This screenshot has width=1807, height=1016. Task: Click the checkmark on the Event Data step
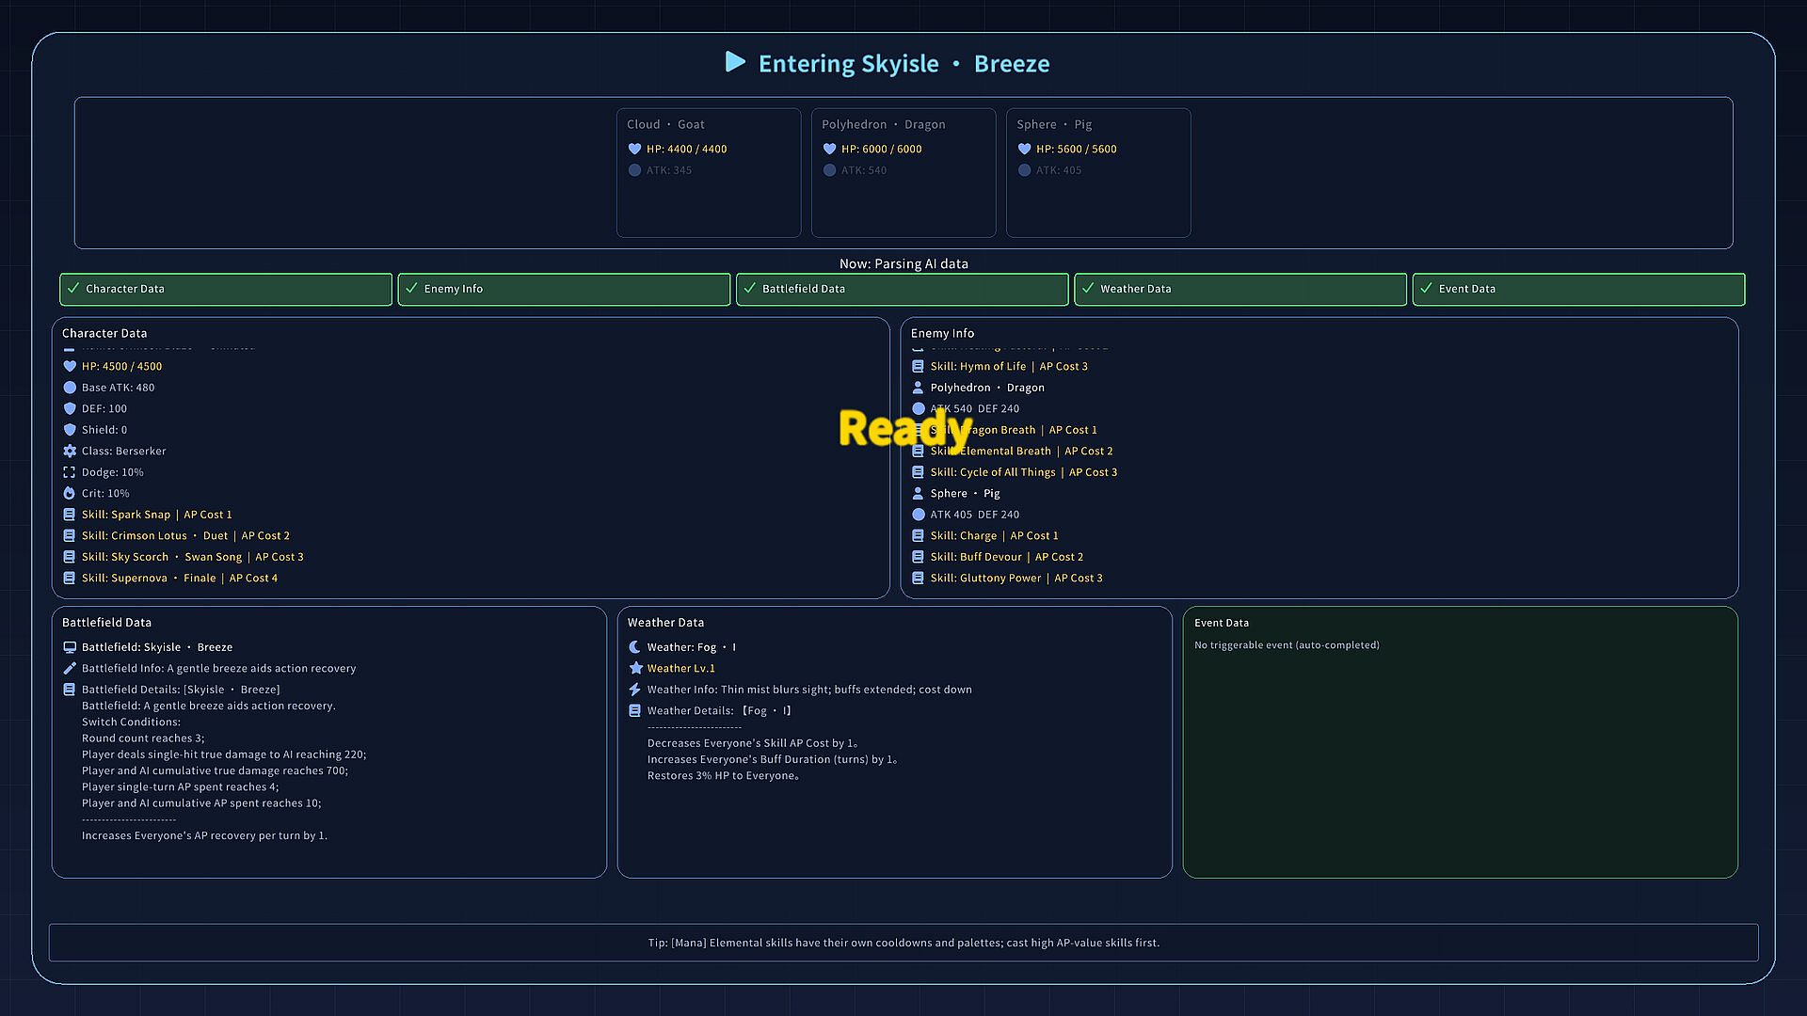1426,289
